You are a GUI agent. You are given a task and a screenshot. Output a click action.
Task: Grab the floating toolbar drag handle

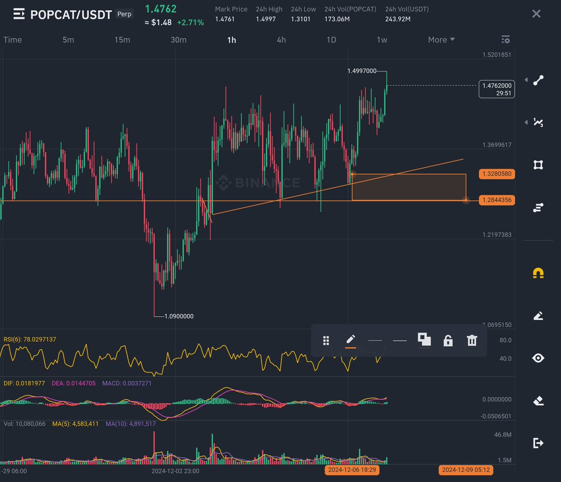326,340
